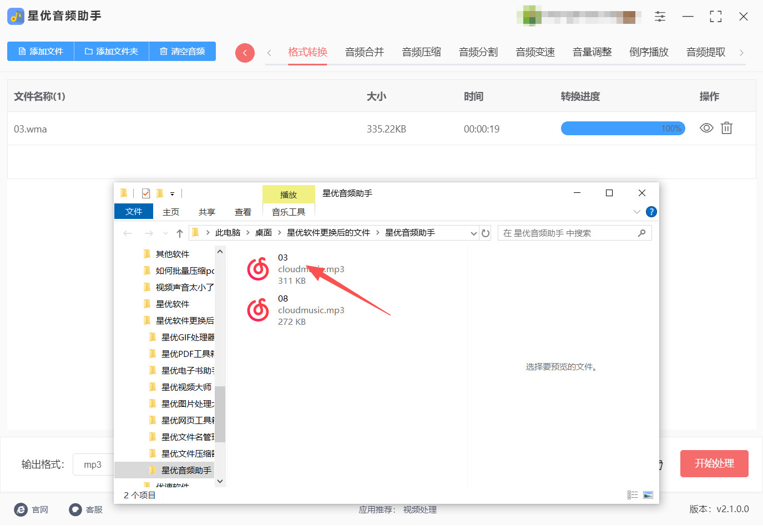Select 星优GIF处理器 folder in tree

(188, 337)
